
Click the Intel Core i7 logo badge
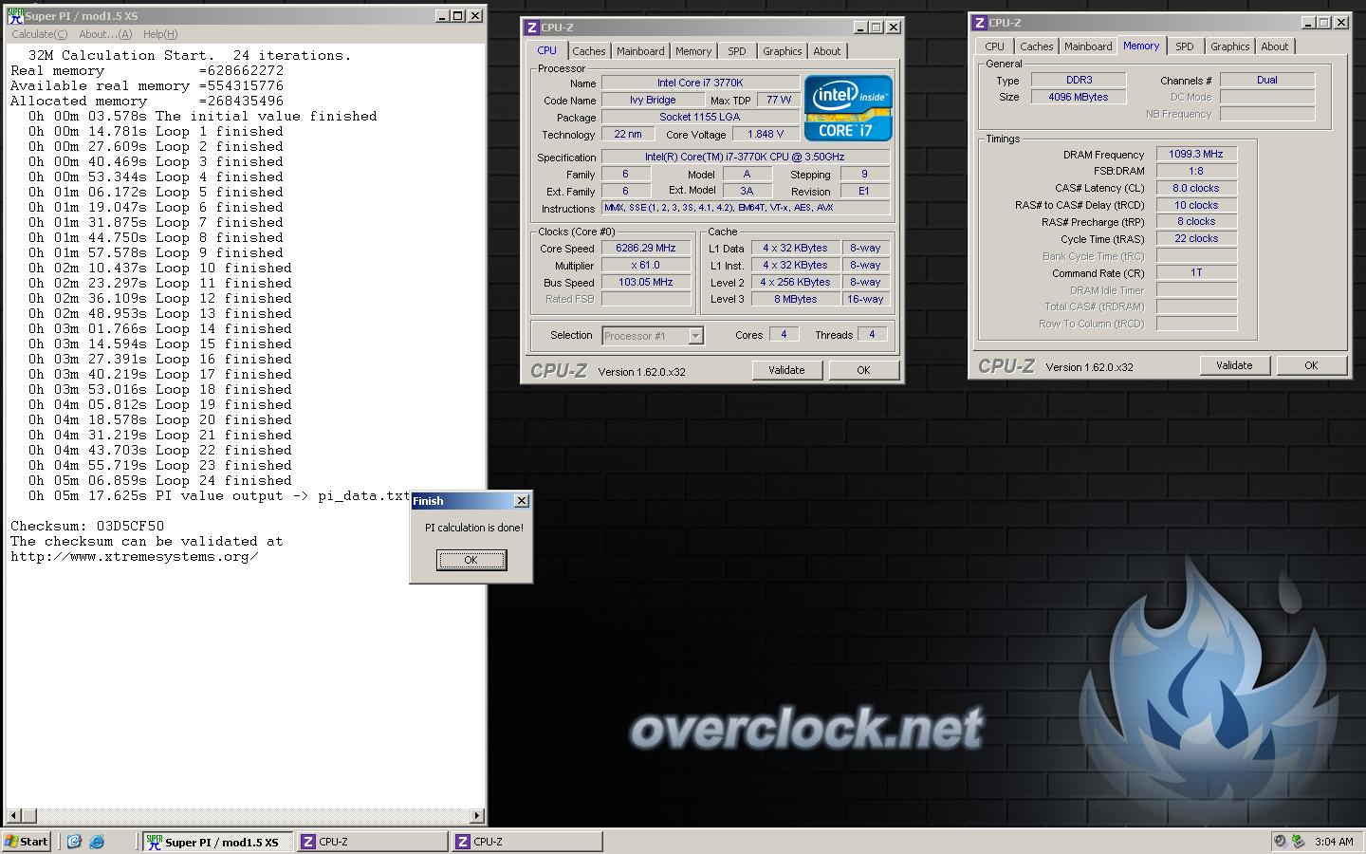pyautogui.click(x=848, y=108)
